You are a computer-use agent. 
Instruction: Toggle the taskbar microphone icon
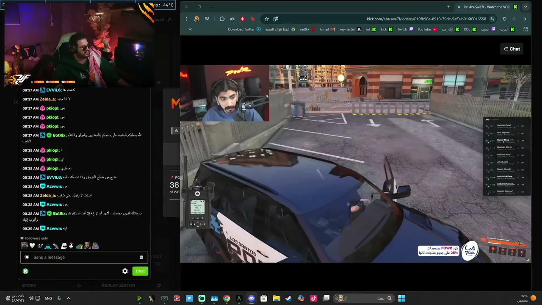click(x=59, y=298)
